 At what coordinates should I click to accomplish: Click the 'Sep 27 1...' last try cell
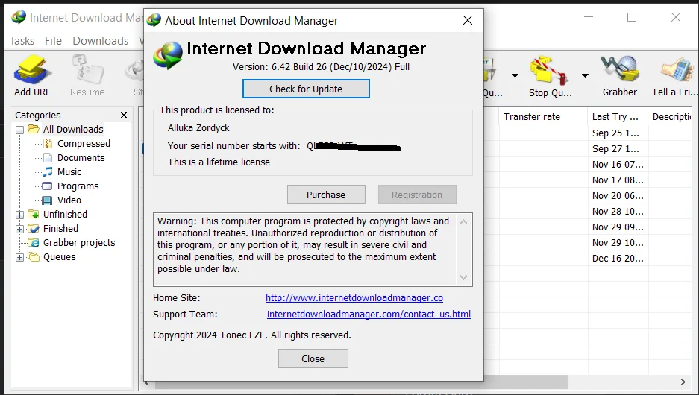click(618, 149)
